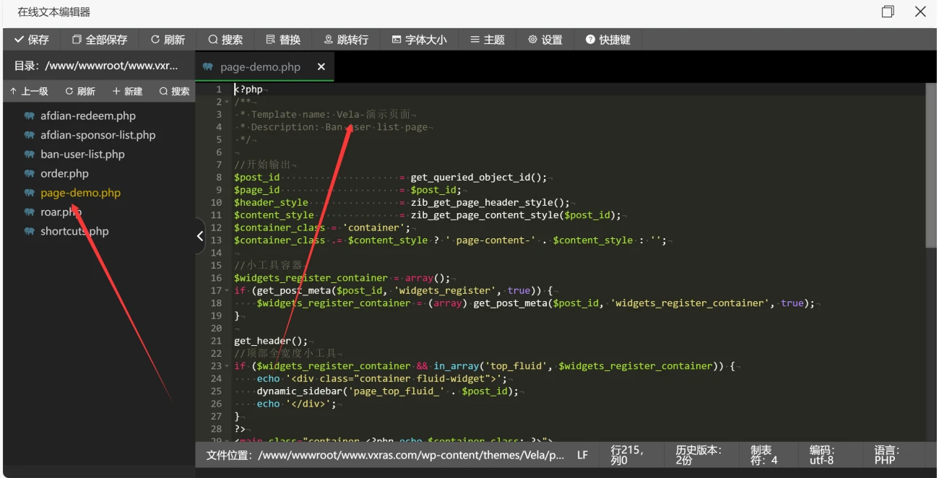The width and height of the screenshot is (939, 478).
Task: Open the 搜索 search tool in top toolbar
Action: 225,40
